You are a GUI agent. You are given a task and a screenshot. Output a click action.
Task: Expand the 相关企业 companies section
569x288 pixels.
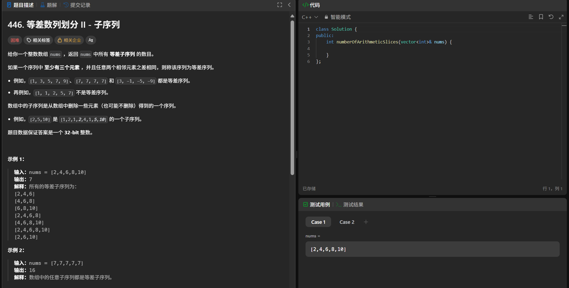click(69, 40)
